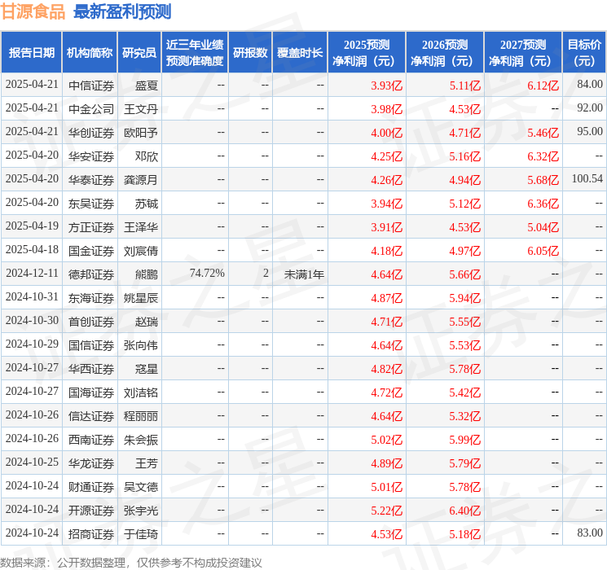The height and width of the screenshot is (570, 607).
Task: Click analyst name 王文丹
Action: coord(140,109)
